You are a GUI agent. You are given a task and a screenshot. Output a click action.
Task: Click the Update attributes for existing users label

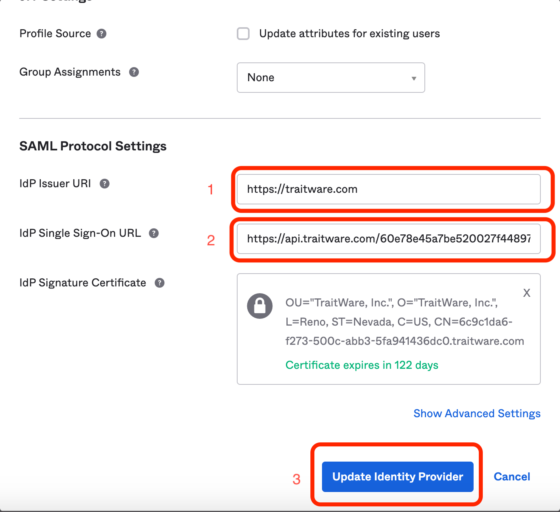click(x=350, y=34)
